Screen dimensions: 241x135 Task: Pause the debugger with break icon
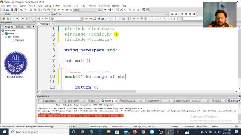134,10
